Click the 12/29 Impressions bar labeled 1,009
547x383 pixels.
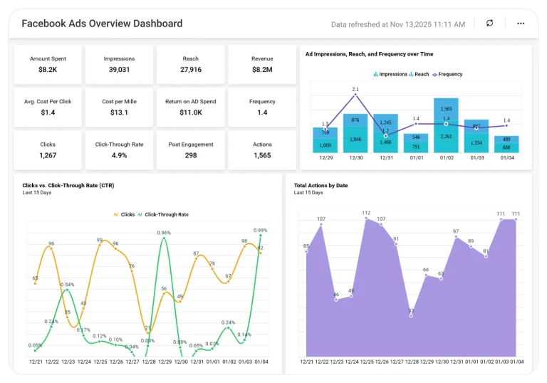(325, 145)
